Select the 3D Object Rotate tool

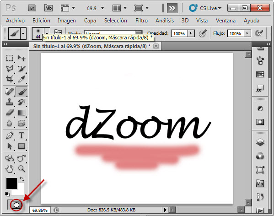coord(10,158)
